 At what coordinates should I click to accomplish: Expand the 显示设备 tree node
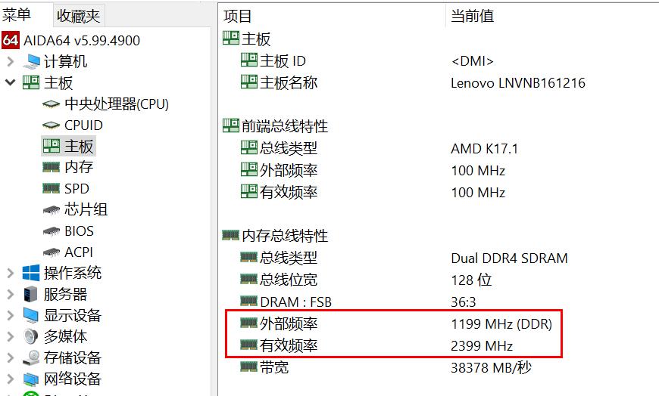[x=10, y=315]
